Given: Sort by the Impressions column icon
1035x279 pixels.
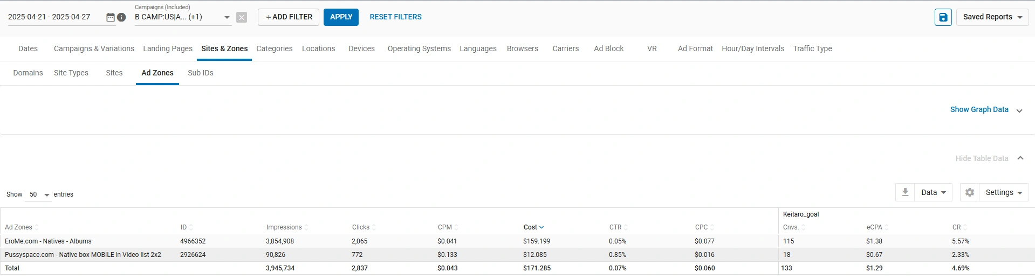Looking at the screenshot, I should (x=306, y=227).
